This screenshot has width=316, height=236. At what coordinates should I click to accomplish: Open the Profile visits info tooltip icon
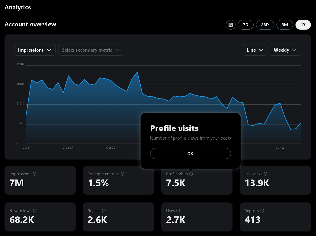(x=191, y=174)
